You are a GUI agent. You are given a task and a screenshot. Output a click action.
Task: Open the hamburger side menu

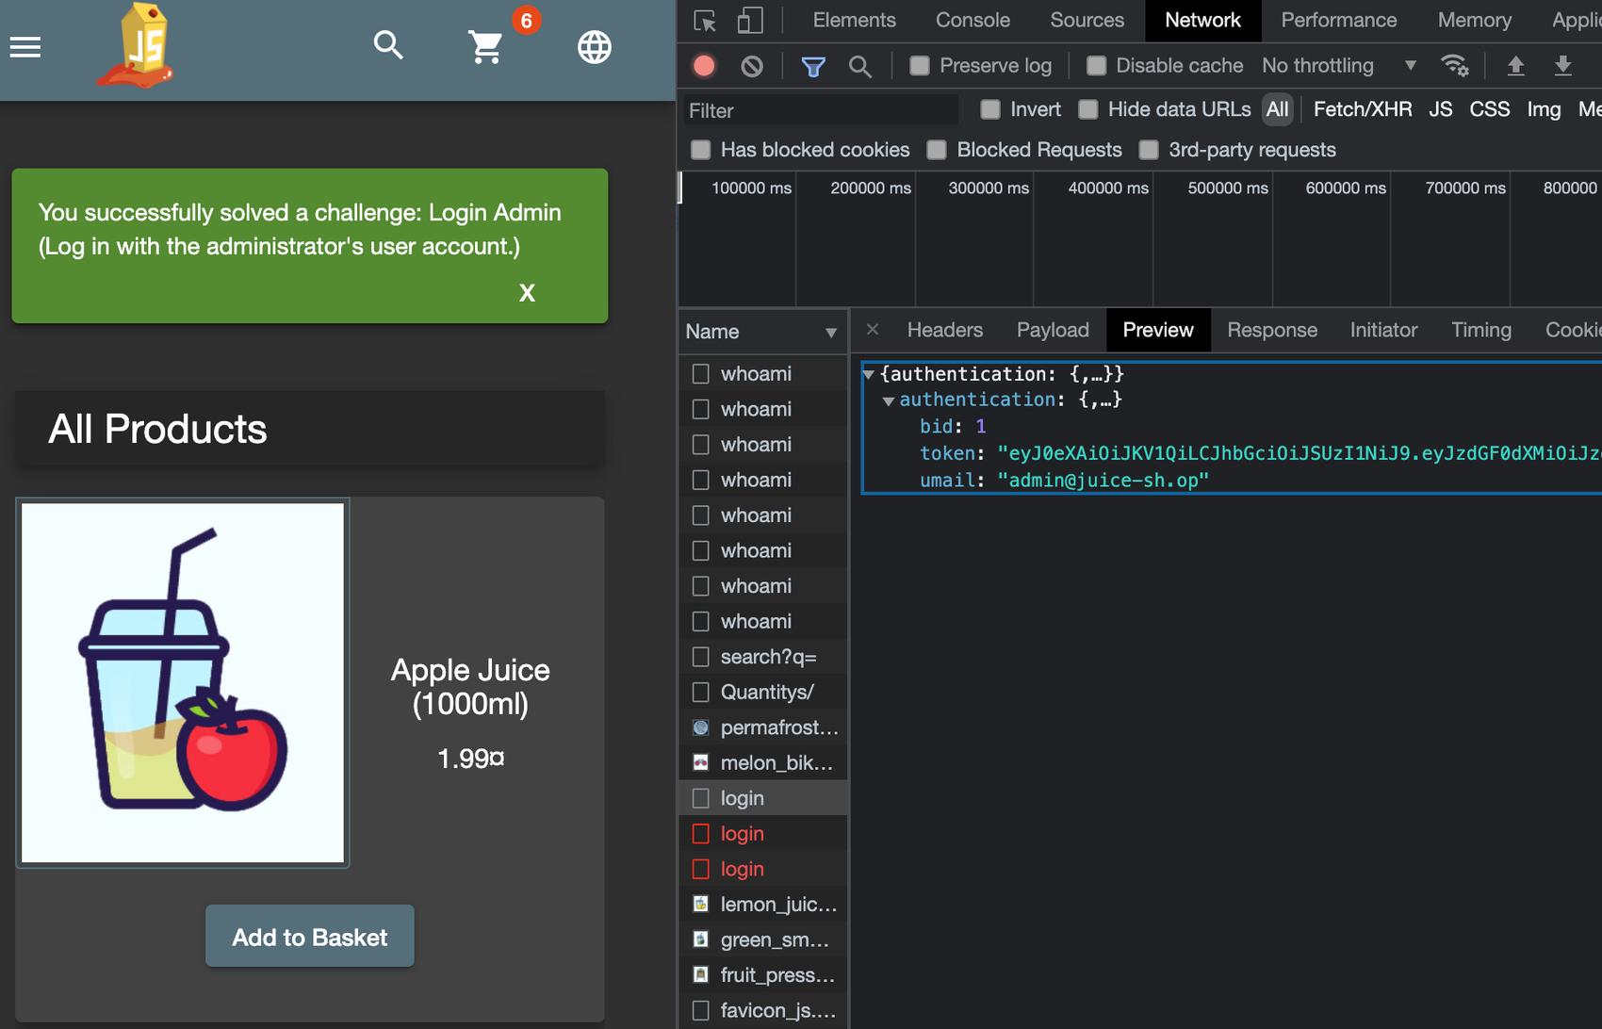point(25,47)
